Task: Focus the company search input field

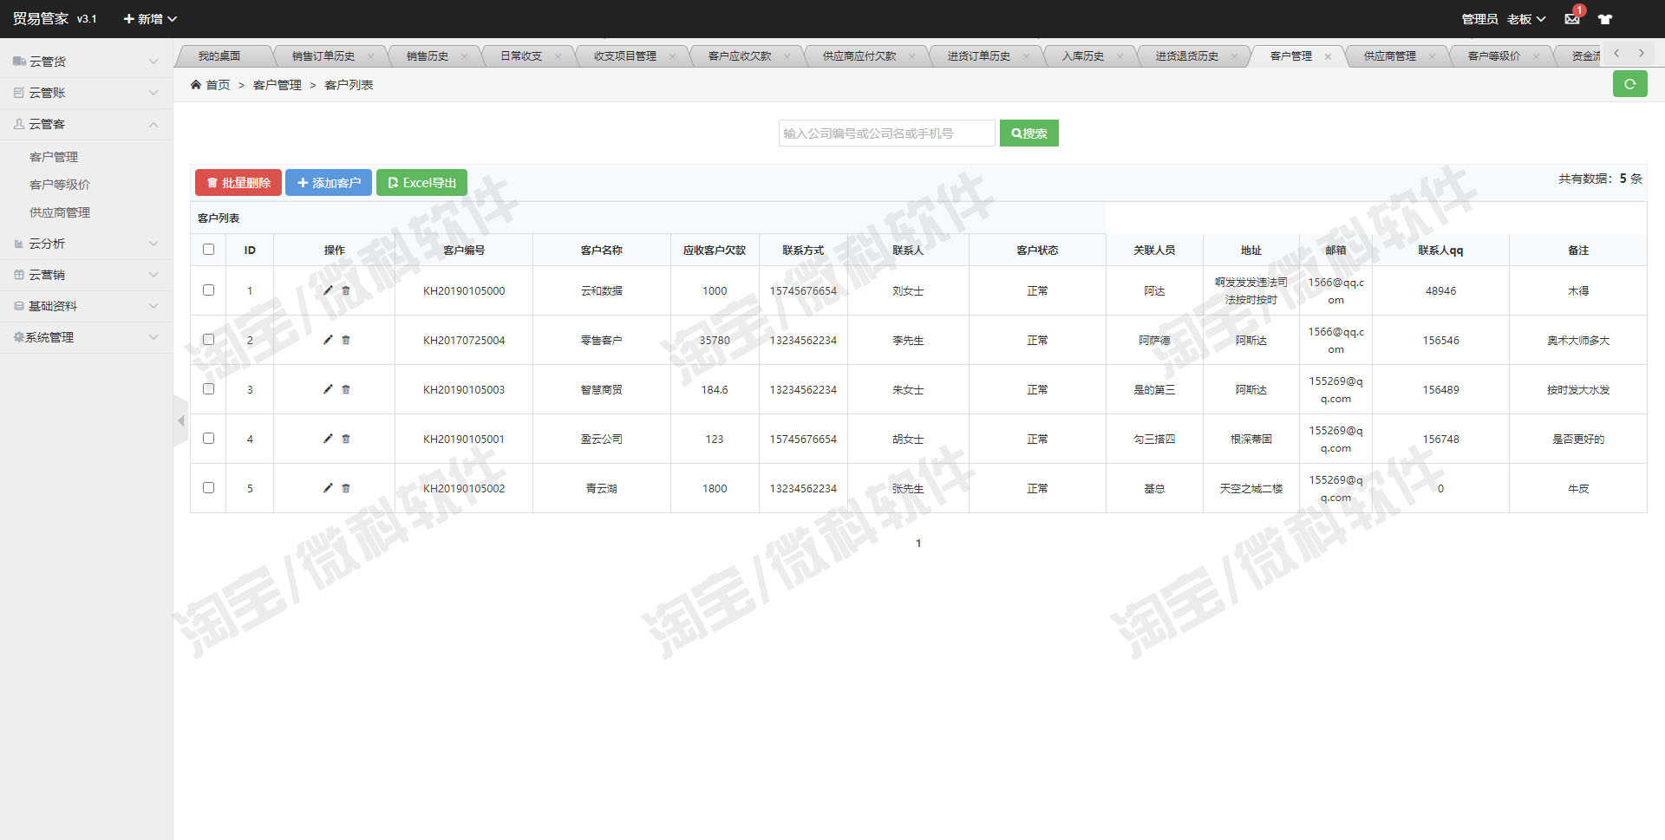Action: [887, 133]
